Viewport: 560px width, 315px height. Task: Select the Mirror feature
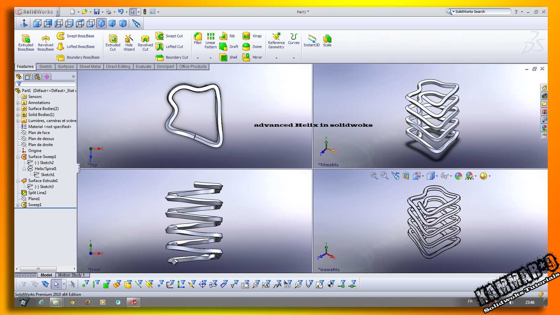[252, 57]
